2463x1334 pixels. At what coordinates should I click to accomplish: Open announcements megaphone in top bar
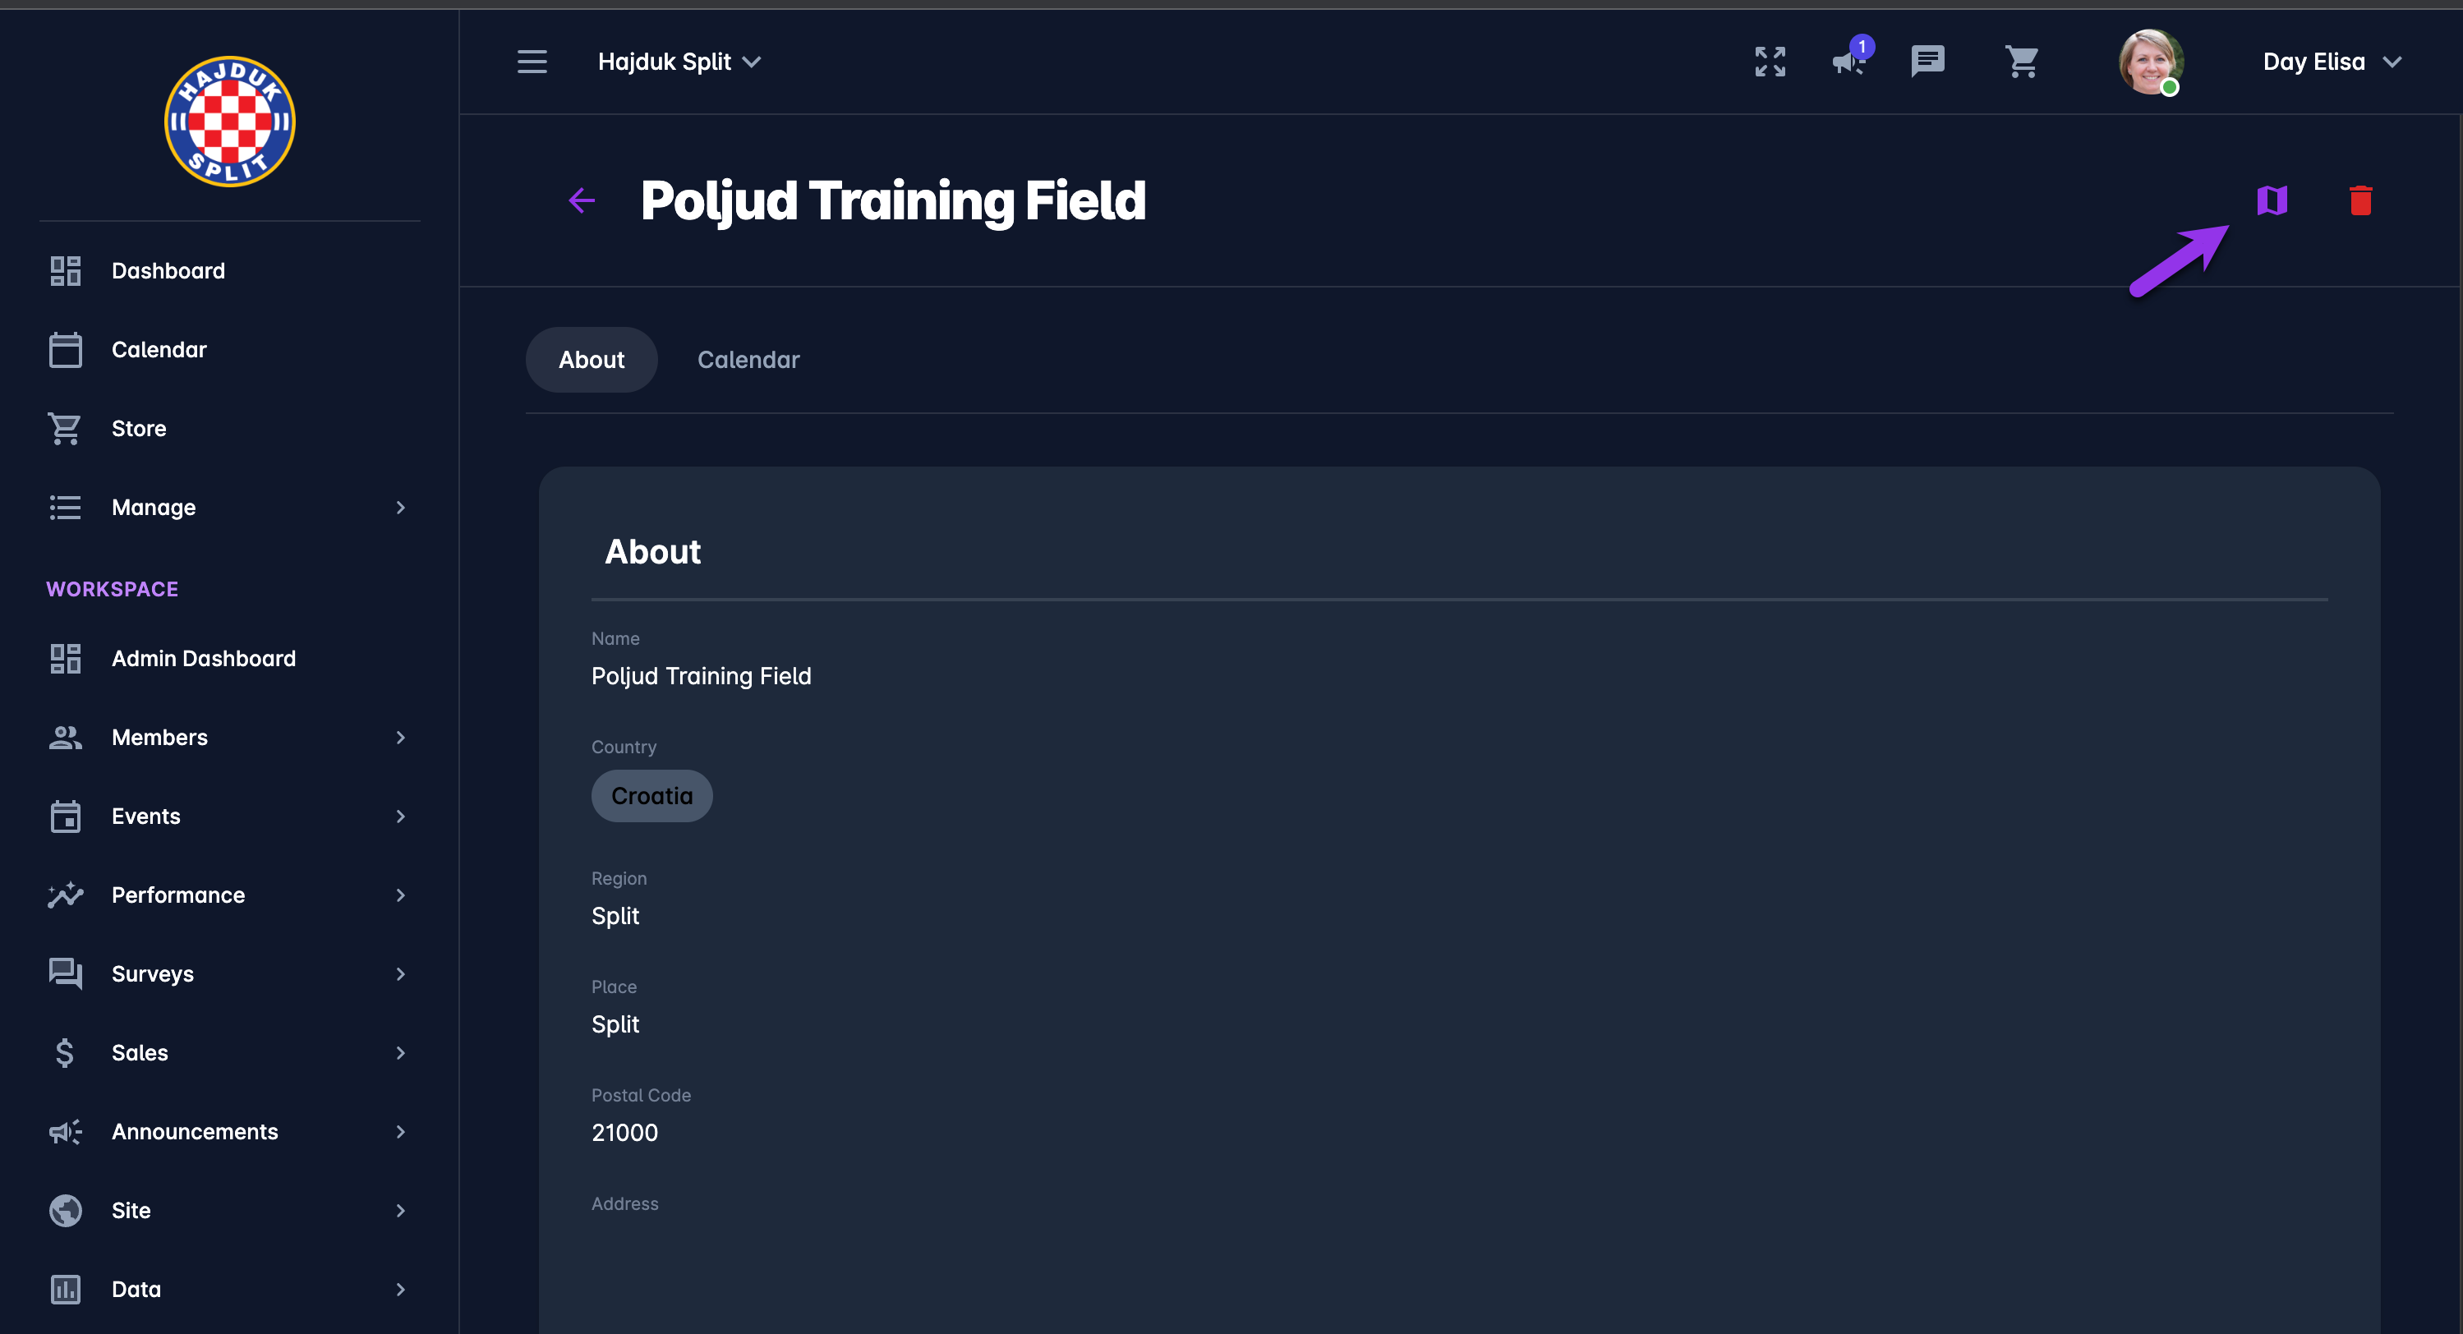coord(1849,62)
